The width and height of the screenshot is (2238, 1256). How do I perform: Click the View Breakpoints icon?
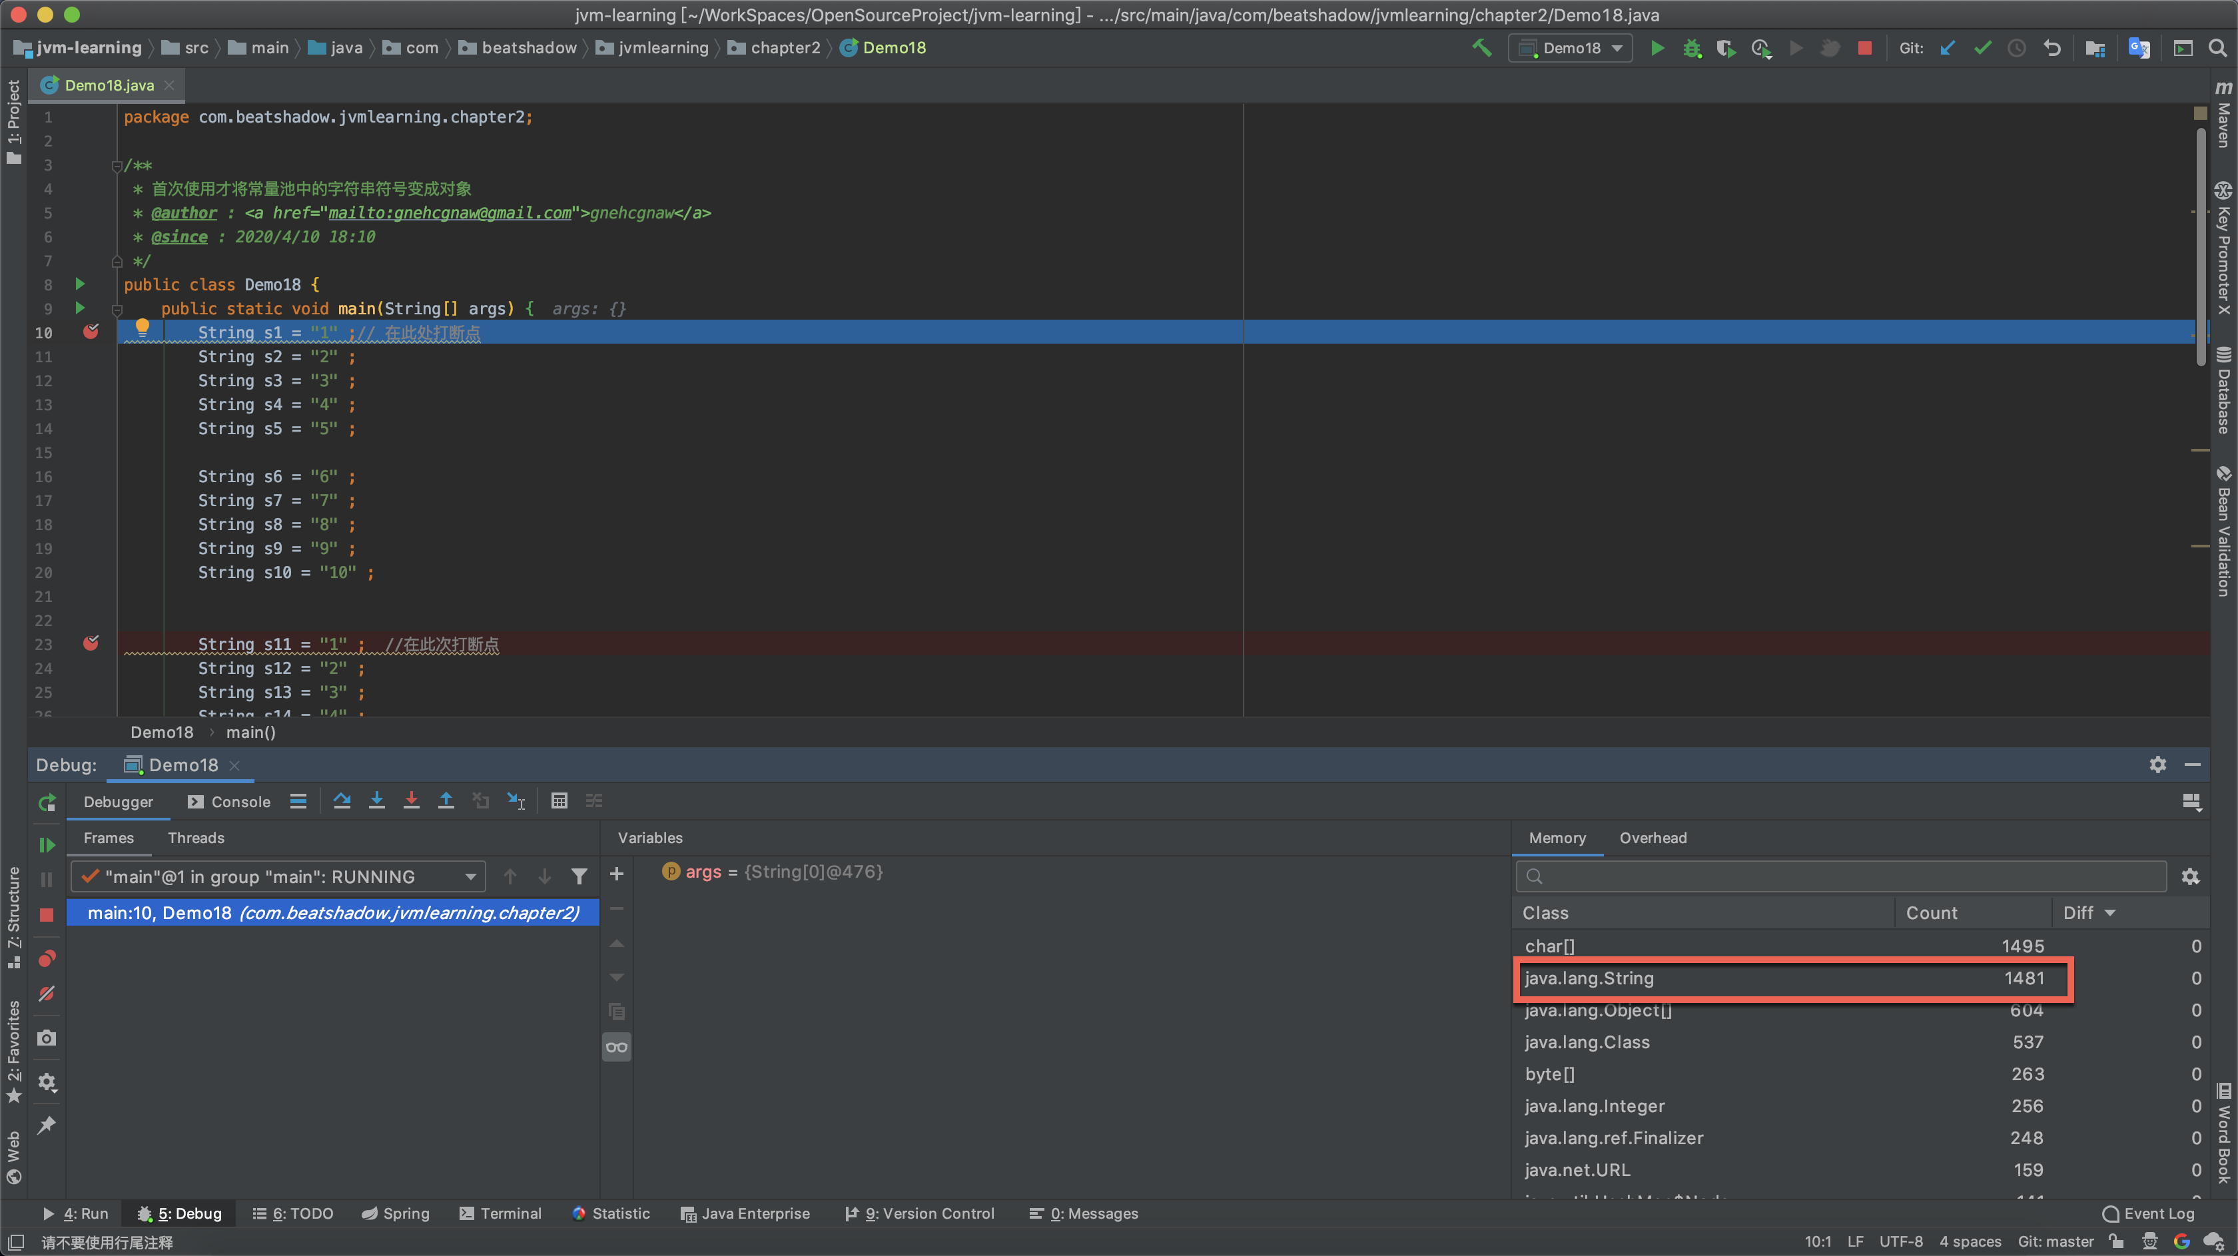point(47,959)
